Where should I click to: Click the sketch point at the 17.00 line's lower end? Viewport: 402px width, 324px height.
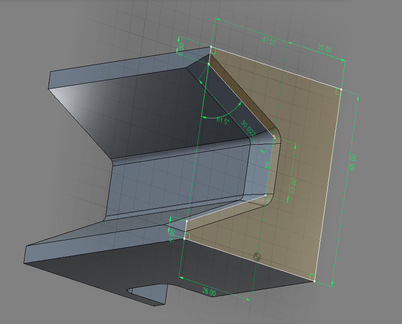[266, 196]
